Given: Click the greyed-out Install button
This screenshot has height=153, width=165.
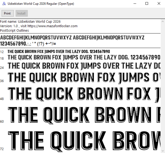Looking at the screenshot, I should (22, 13).
